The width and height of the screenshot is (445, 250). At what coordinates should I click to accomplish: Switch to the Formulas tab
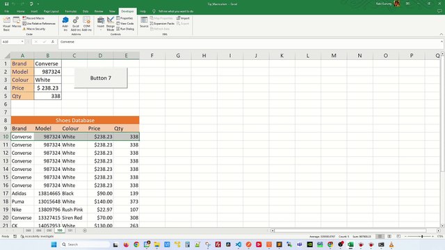coord(71,11)
